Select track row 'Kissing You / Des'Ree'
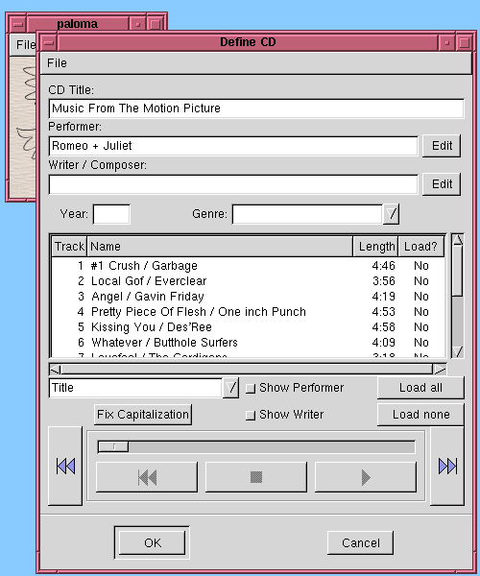 coord(249,327)
